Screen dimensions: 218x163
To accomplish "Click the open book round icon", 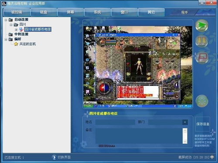I will (x=201, y=41).
